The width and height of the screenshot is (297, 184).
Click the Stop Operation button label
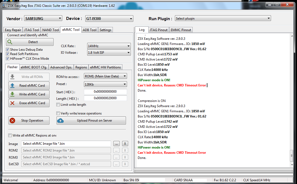click(x=32, y=120)
